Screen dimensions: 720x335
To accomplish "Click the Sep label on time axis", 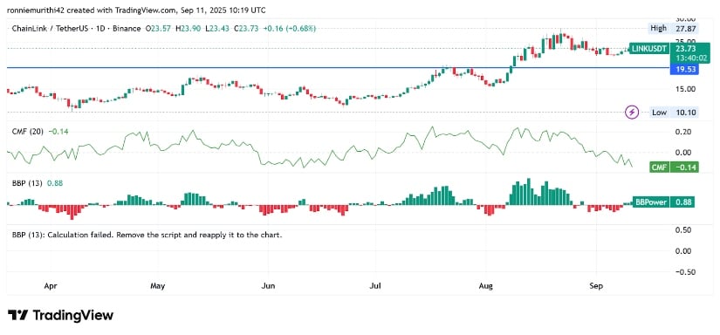I will 595,286.
